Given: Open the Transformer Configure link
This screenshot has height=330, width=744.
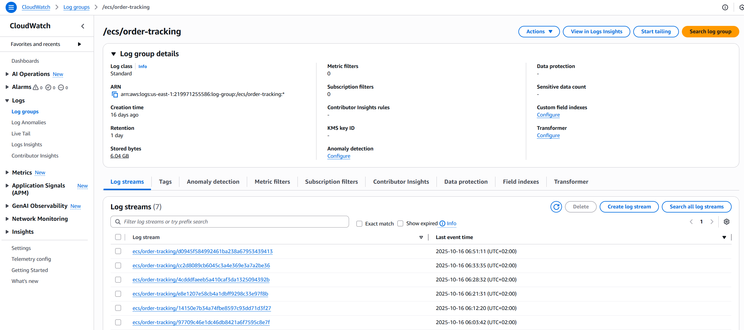Looking at the screenshot, I should 548,135.
